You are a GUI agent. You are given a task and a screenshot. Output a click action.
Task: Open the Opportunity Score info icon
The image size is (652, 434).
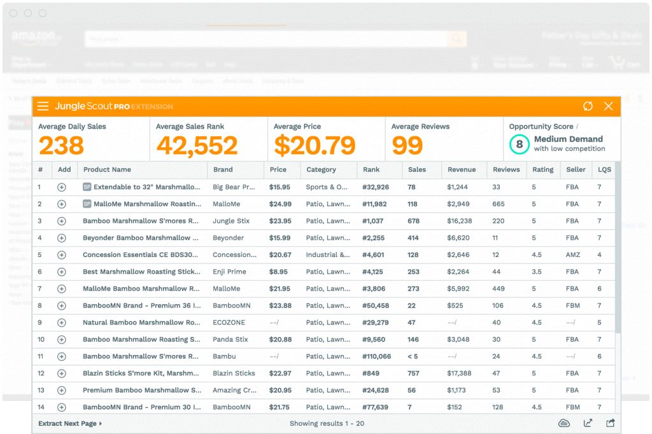coord(577,127)
